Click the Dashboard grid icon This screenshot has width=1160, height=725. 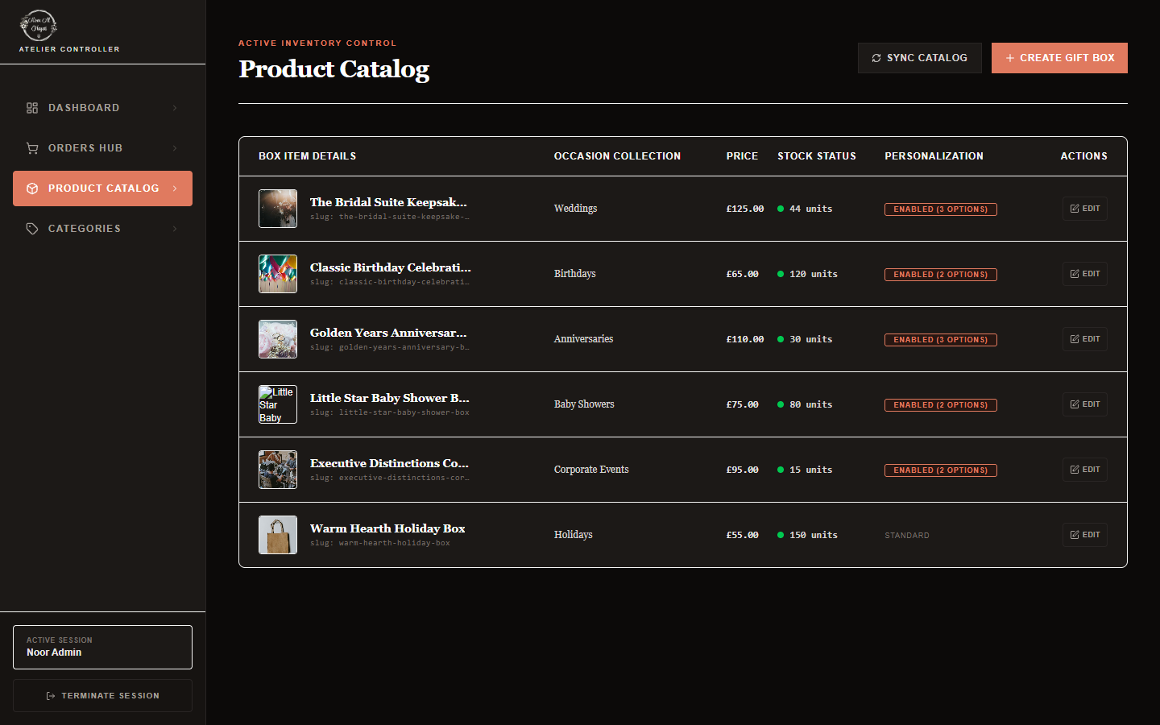(x=32, y=108)
